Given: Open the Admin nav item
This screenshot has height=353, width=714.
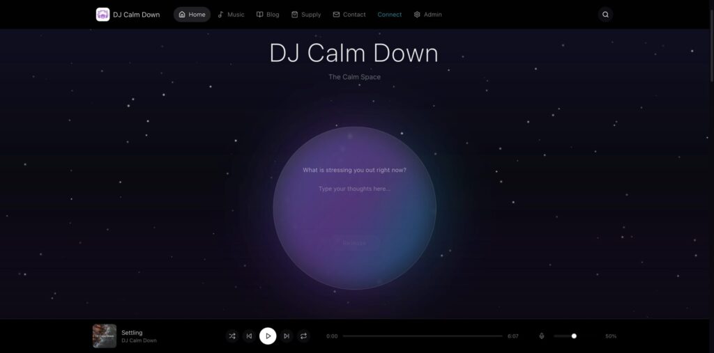Looking at the screenshot, I should coord(427,15).
